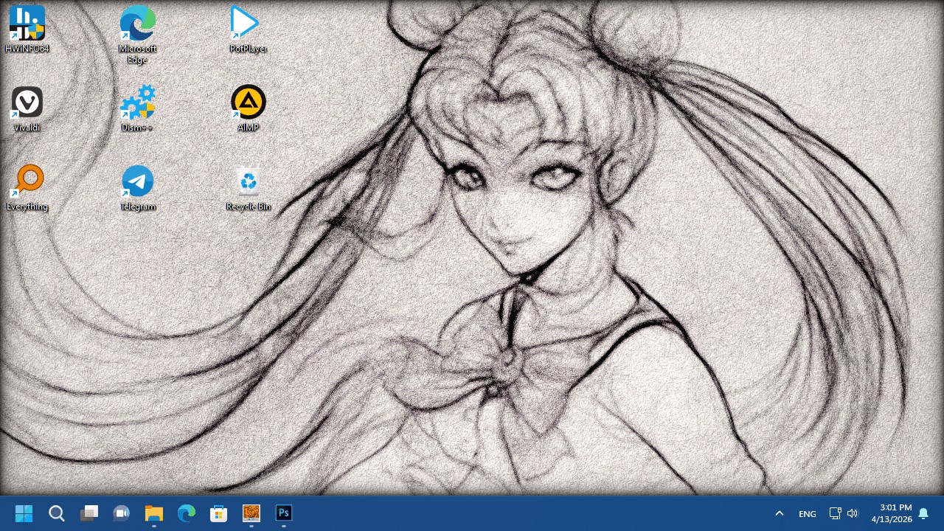Open File Explorer from the taskbar
Viewport: 944px width, 531px height.
tap(154, 513)
